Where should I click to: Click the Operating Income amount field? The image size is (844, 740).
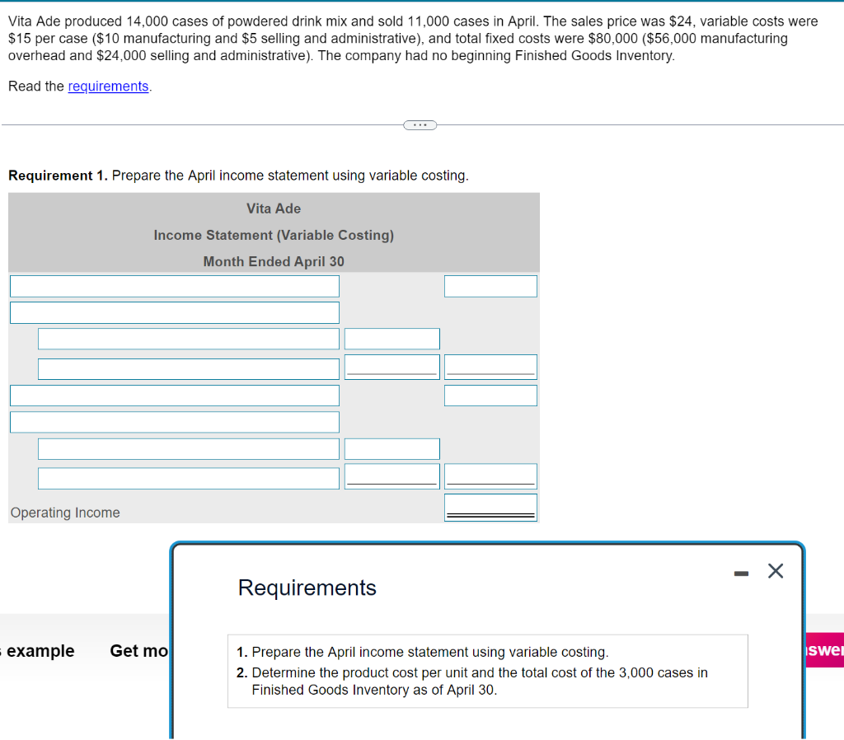click(x=490, y=508)
